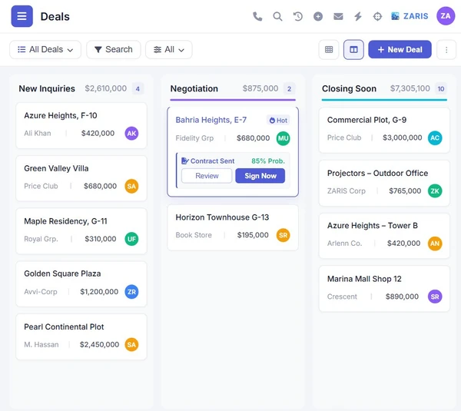
Task: Select the Negotiation column header
Action: click(x=194, y=88)
